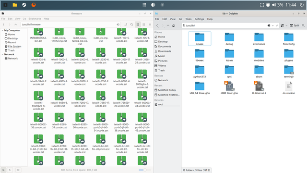Launch Firefox from the top panel
The width and height of the screenshot is (307, 173).
click(34, 5)
